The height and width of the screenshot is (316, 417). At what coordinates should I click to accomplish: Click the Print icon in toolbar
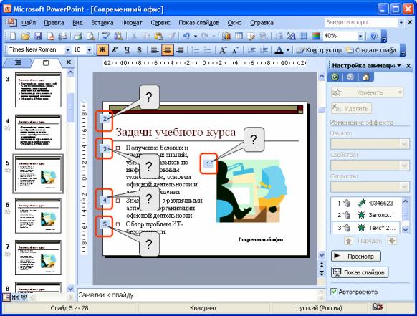click(x=78, y=36)
